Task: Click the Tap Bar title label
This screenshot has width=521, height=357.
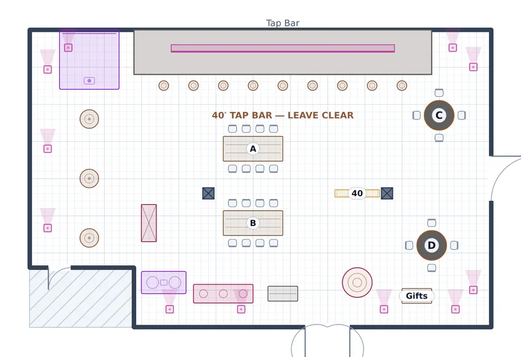Action: coord(283,23)
